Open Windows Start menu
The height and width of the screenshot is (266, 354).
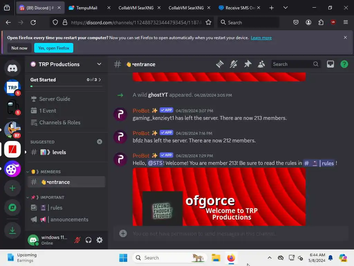123,258
